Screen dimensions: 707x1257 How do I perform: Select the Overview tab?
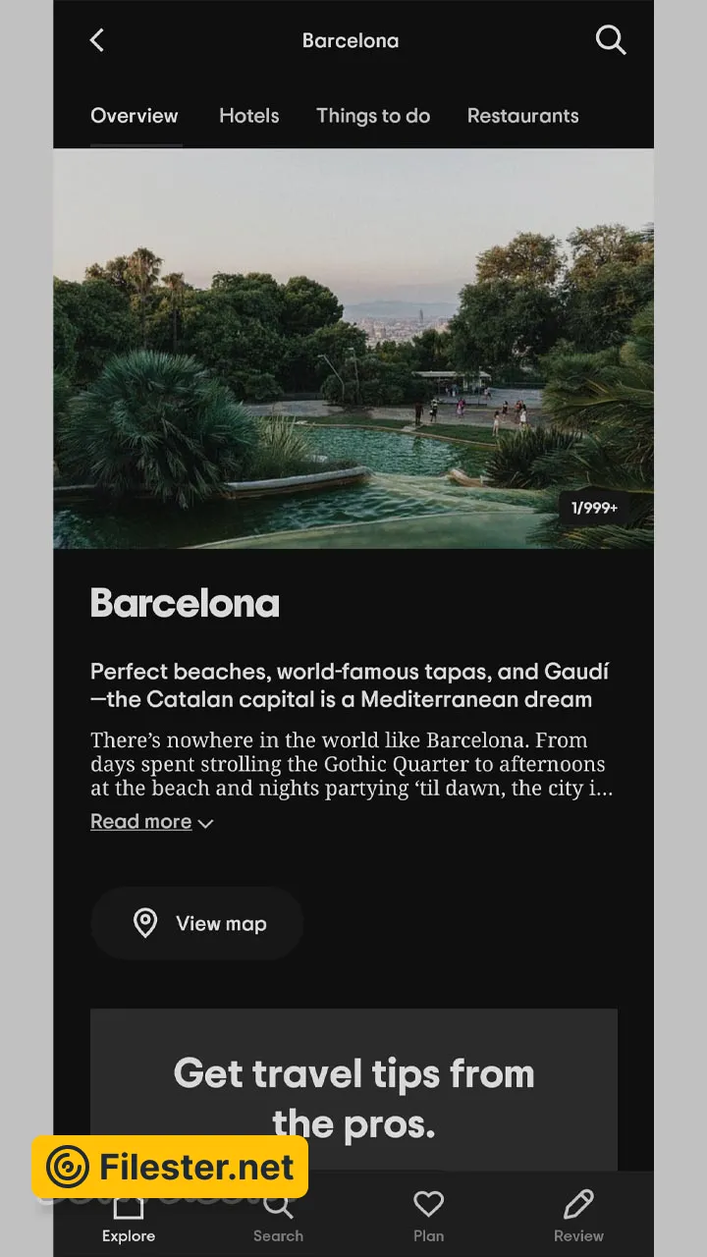click(135, 116)
